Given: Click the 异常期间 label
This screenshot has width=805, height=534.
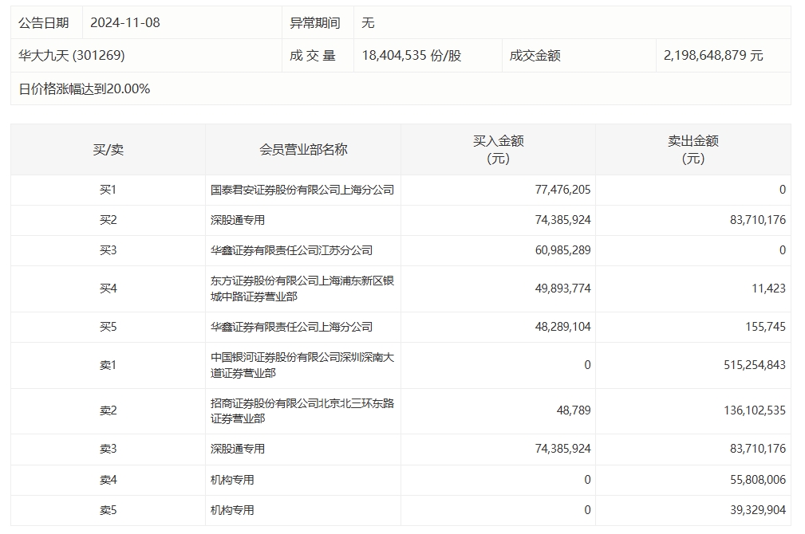Looking at the screenshot, I should 314,23.
